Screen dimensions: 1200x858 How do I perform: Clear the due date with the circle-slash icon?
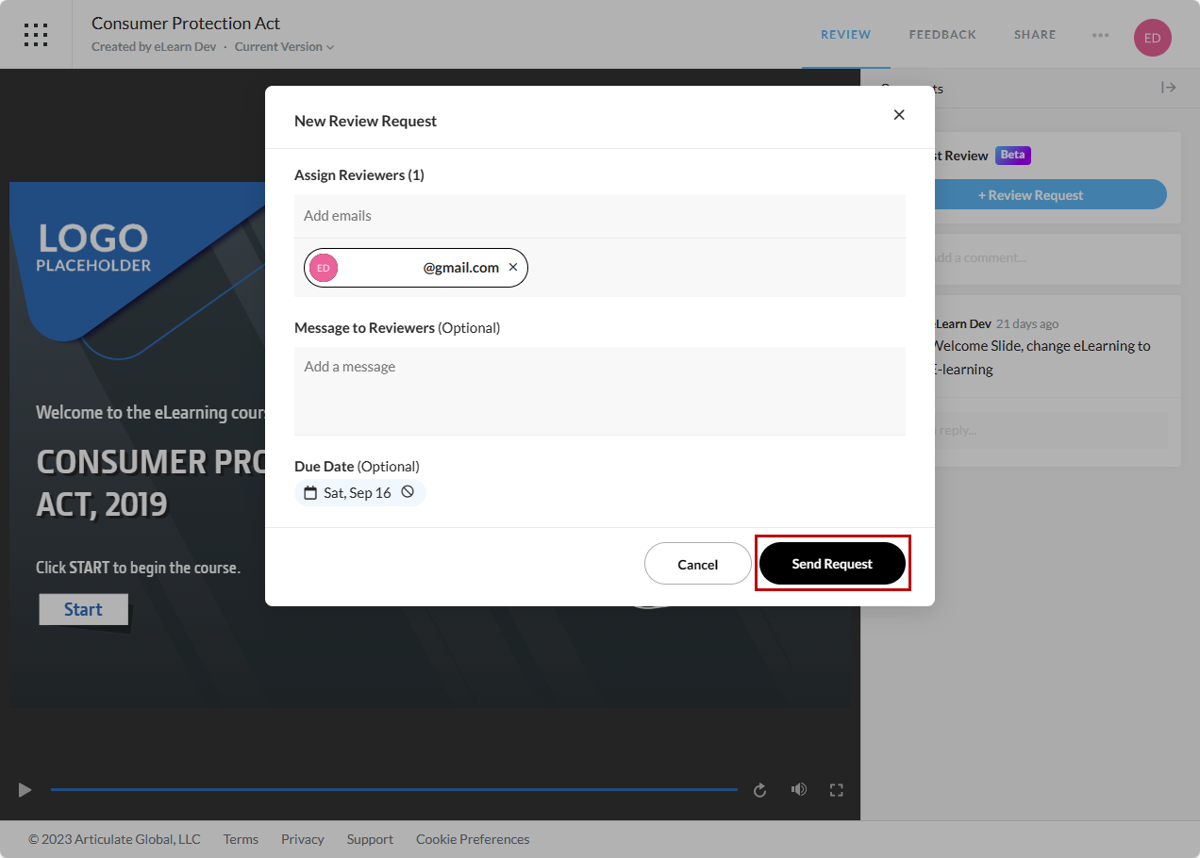tap(408, 492)
